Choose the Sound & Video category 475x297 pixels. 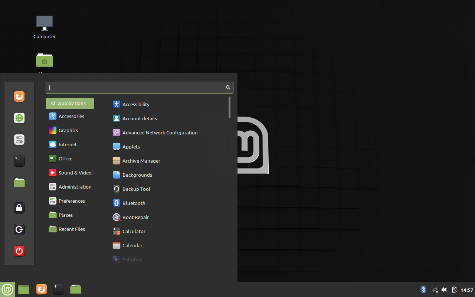75,173
